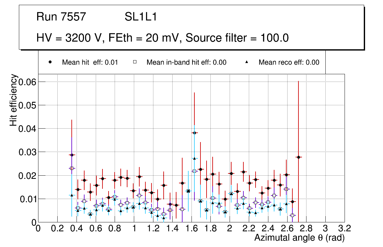Click the rightmost black circle data point

tap(298, 157)
